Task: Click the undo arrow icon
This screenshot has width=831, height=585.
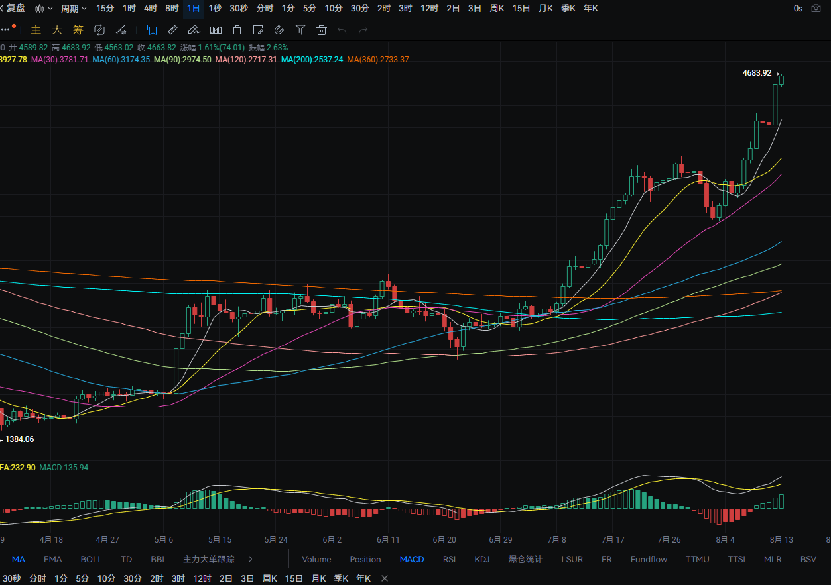Action: click(x=342, y=30)
